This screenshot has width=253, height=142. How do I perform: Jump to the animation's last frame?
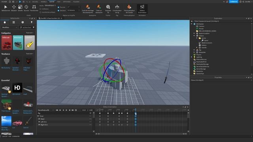coord(73,110)
